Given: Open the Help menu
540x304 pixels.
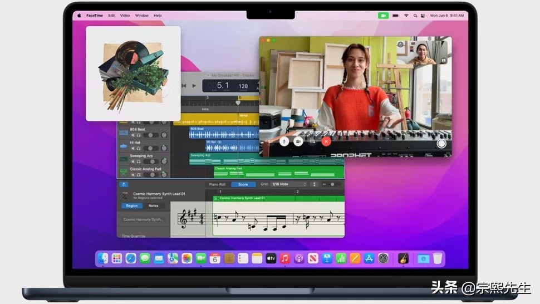Looking at the screenshot, I should click(158, 16).
